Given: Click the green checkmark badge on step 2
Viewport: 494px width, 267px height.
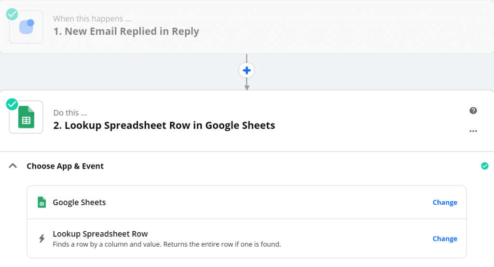Looking at the screenshot, I should (12, 104).
